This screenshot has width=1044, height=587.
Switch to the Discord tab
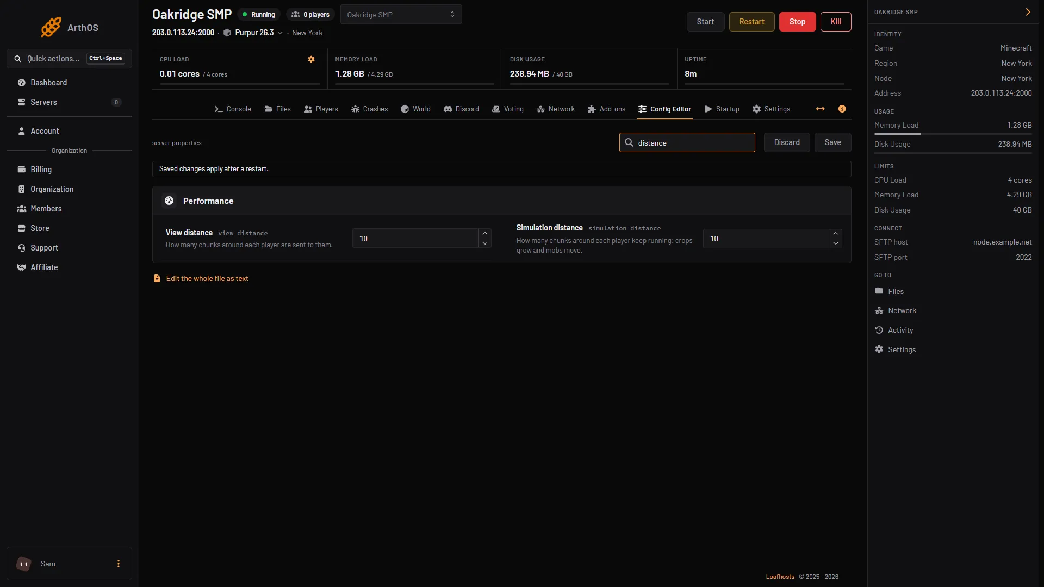coord(461,109)
